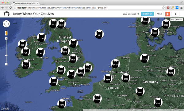
Task: Select the cat cluster marker labeled 1675
Action: point(62,104)
